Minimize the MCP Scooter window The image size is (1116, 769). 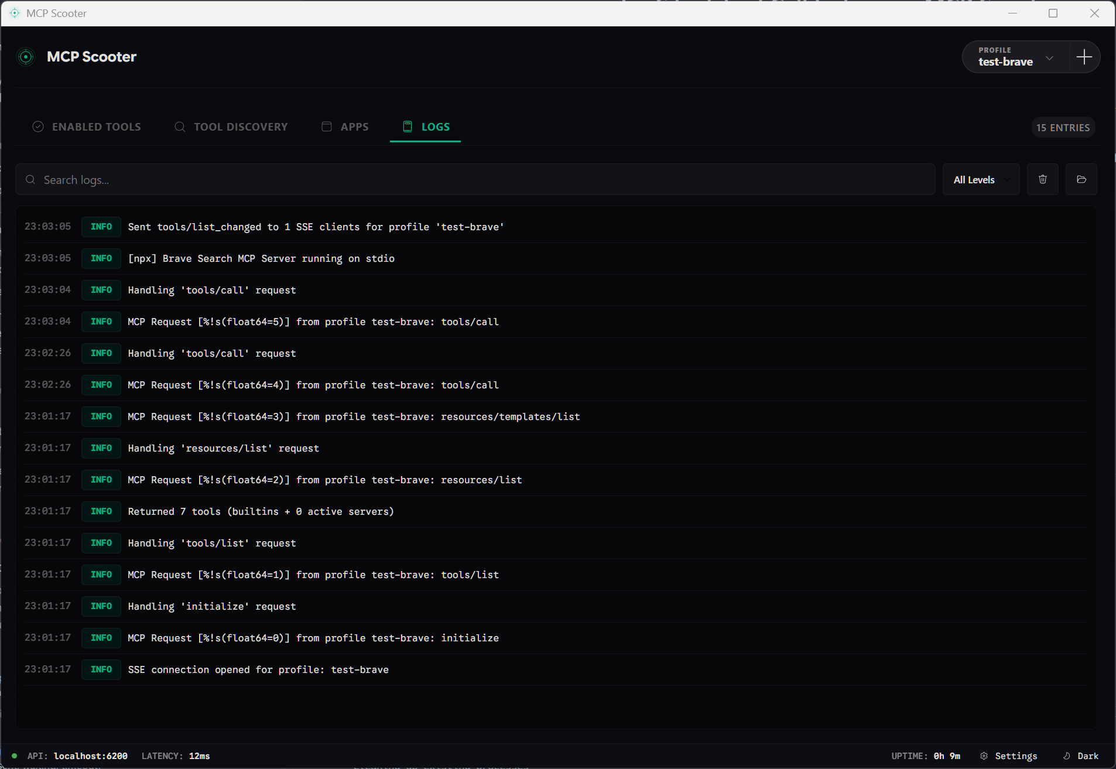(1012, 13)
